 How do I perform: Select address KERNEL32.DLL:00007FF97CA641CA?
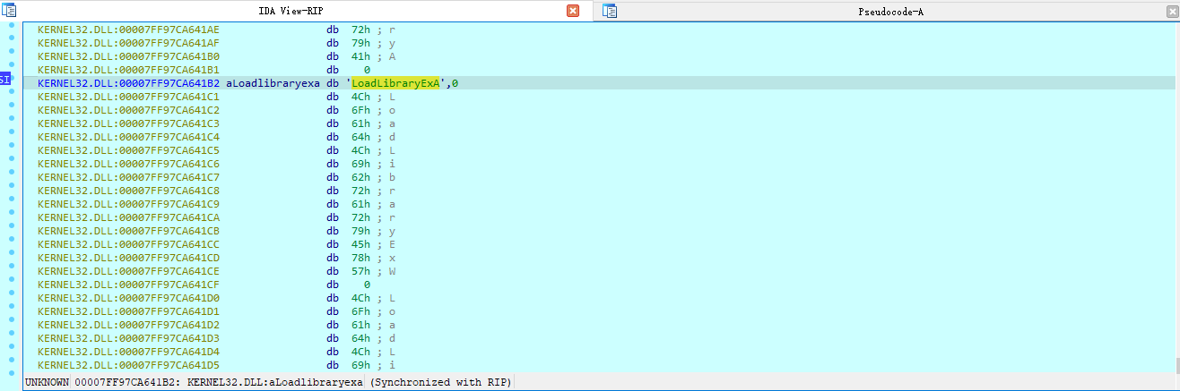129,217
